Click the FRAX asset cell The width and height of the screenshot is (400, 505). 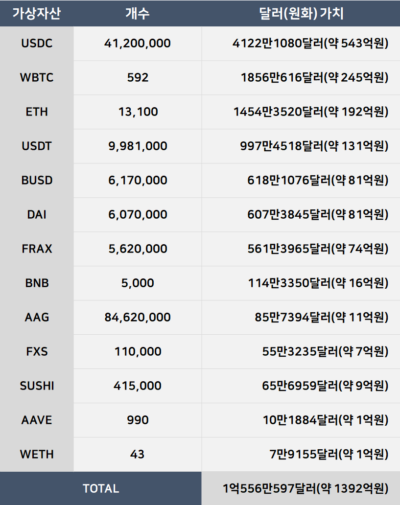37,249
